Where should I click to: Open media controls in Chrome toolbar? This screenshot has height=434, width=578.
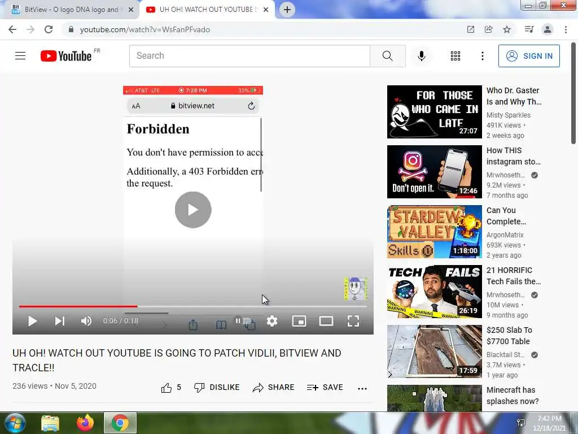[529, 29]
